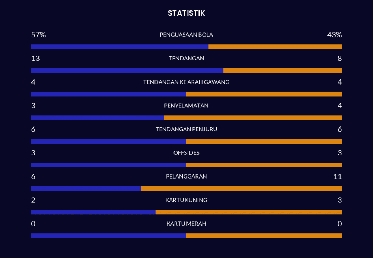Click the STATISTIK heading
This screenshot has width=373, height=258.
pyautogui.click(x=186, y=13)
